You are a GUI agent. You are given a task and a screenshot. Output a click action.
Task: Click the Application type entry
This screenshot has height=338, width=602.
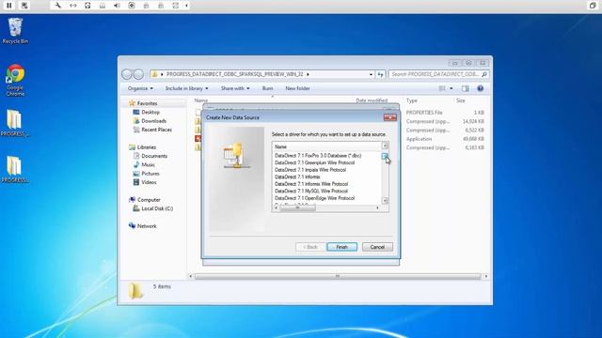(x=419, y=139)
